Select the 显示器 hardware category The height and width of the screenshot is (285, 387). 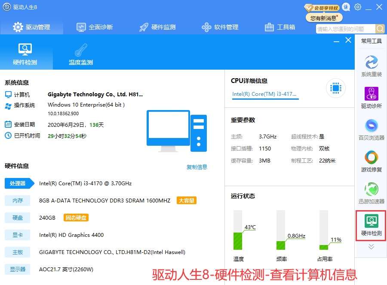point(18,269)
